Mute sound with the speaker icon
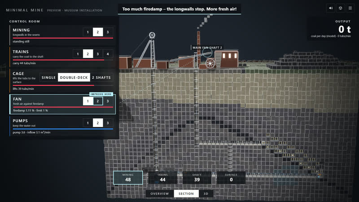The height and width of the screenshot is (202, 359). point(331,8)
